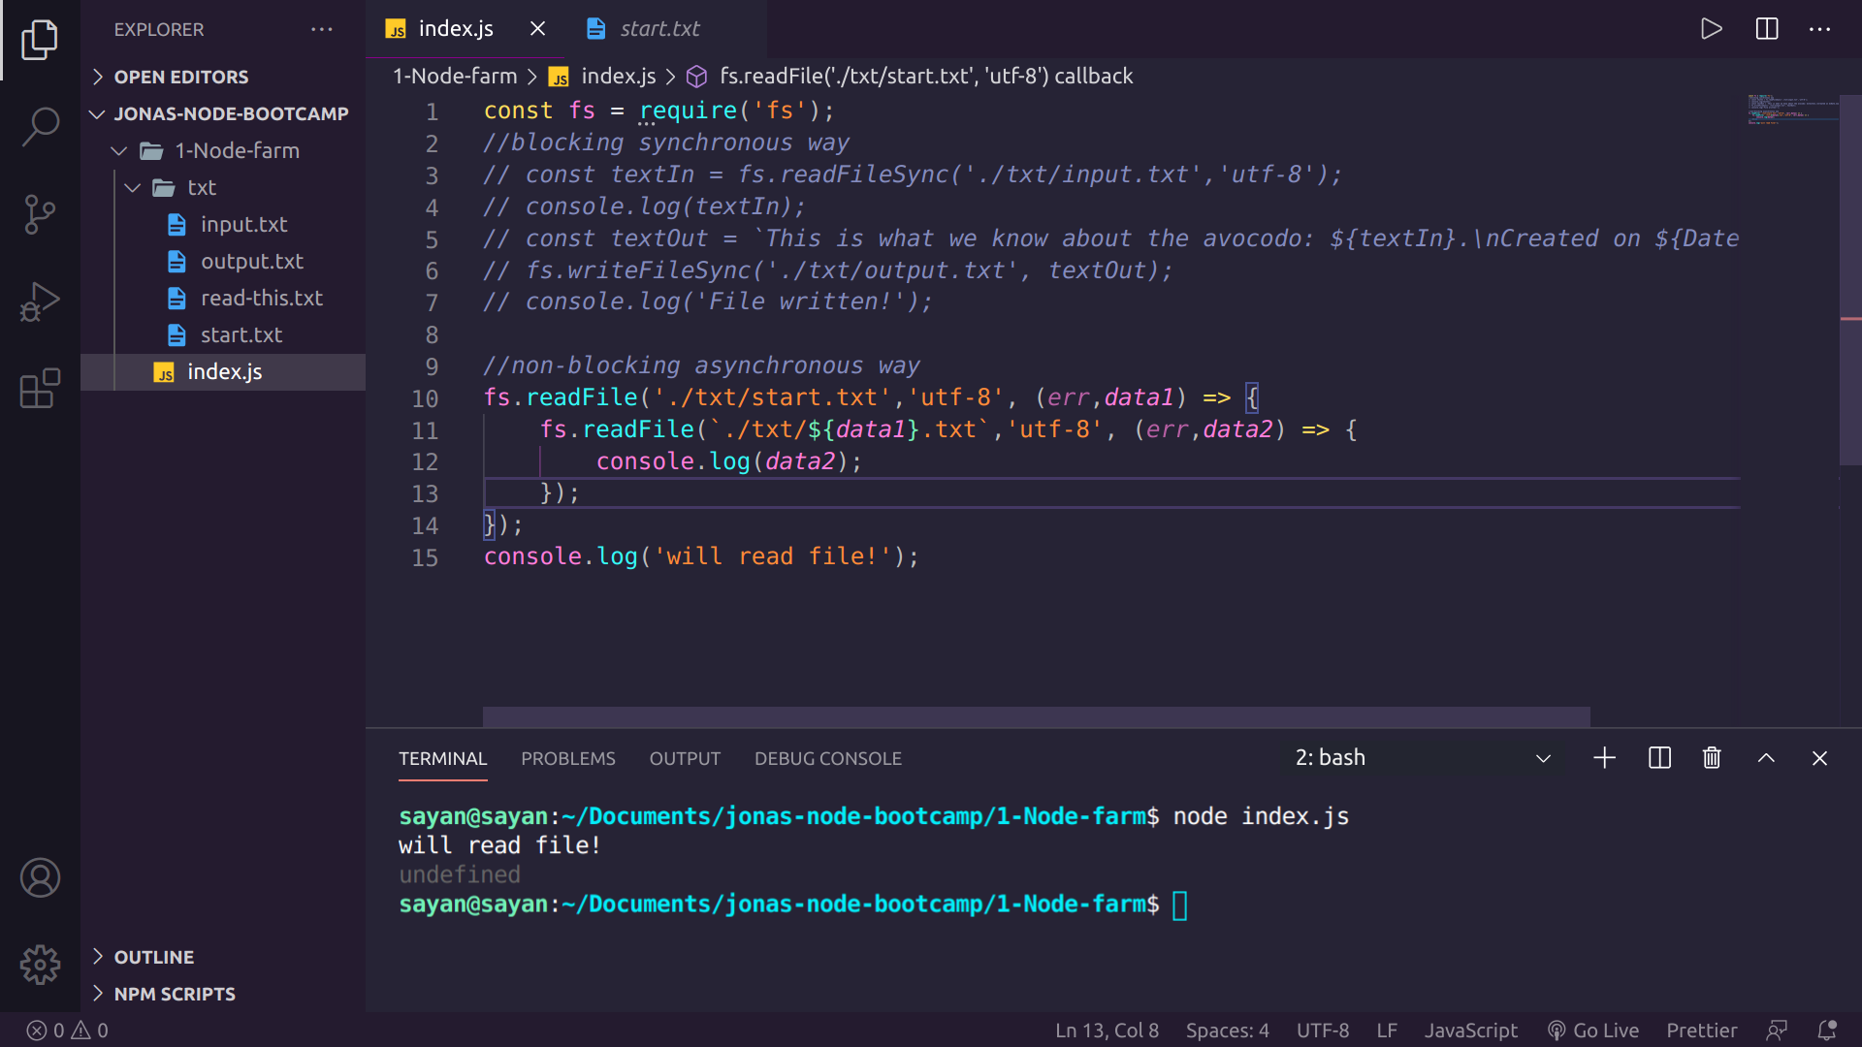Open a new terminal with the plus icon
Image resolution: width=1862 pixels, height=1047 pixels.
1604,758
